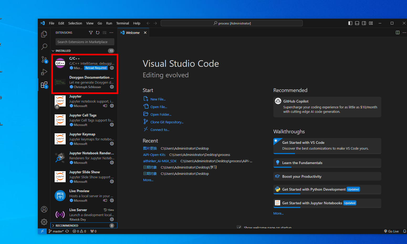Viewport: 407px width, 244px height.
Task: Open Boost your Productivity walkthrough
Action: [327, 176]
